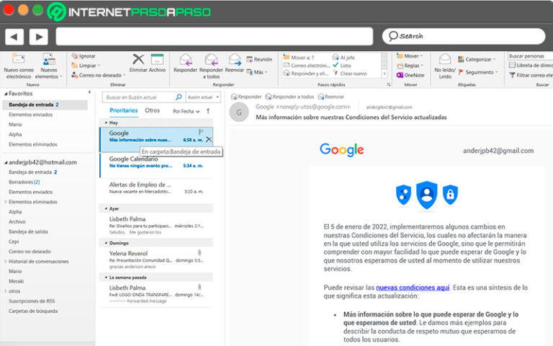Screen dimensions: 553x346
Task: Collapse the Ayer message group
Action: point(106,208)
